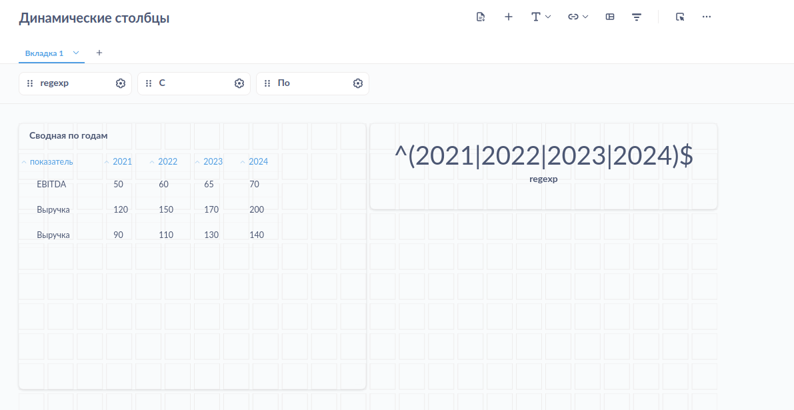Screen dimensions: 794x410
Task: Click the add section layout icon
Action: [610, 17]
